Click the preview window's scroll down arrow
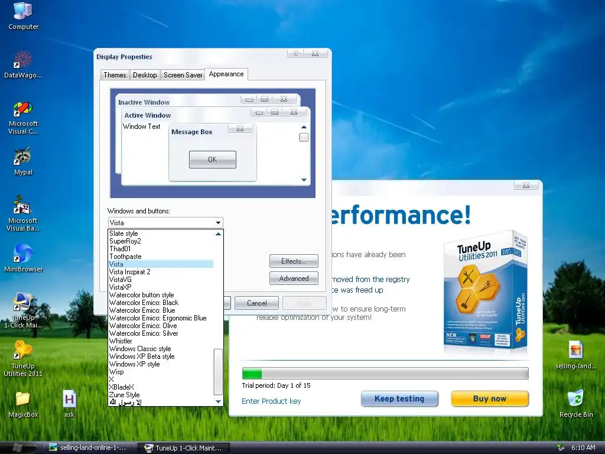The image size is (605, 454). [304, 180]
